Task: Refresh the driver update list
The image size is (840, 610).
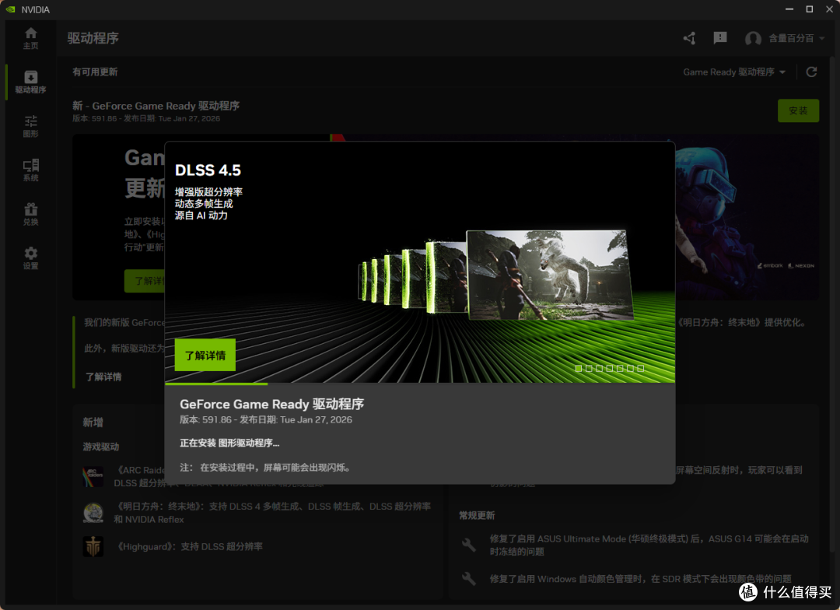Action: pos(811,72)
